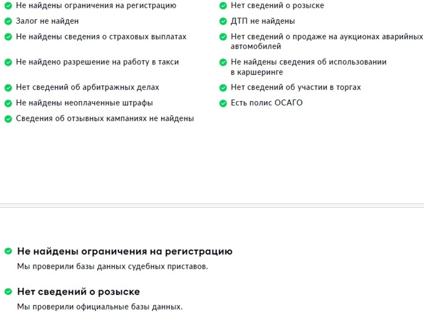Screen dimensions: 424x318
Task: Click the bold heading "Нет сведений о розыске"
Action: pos(78,291)
